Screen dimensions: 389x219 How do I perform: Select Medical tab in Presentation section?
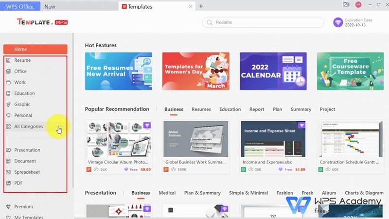point(167,193)
